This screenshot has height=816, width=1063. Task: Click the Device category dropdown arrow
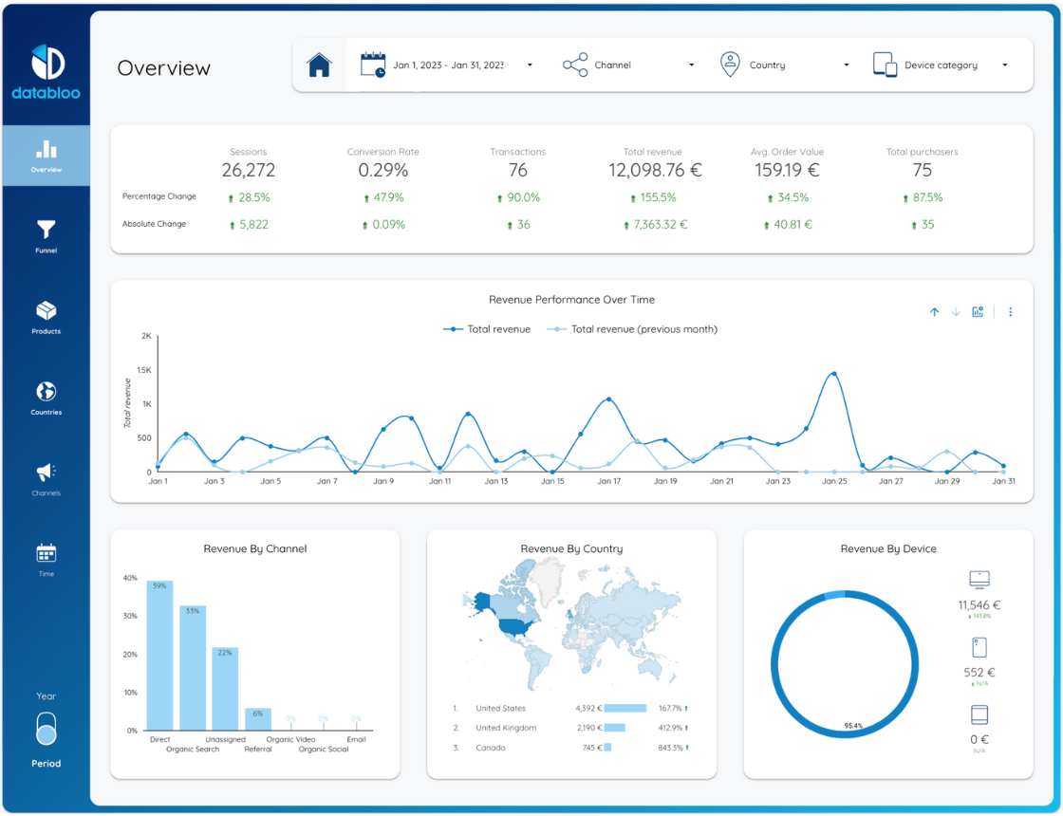[x=1005, y=65]
